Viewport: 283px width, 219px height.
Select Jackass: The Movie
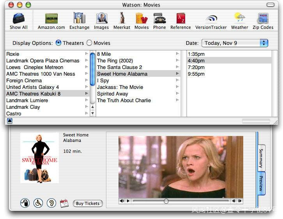[x=138, y=87]
